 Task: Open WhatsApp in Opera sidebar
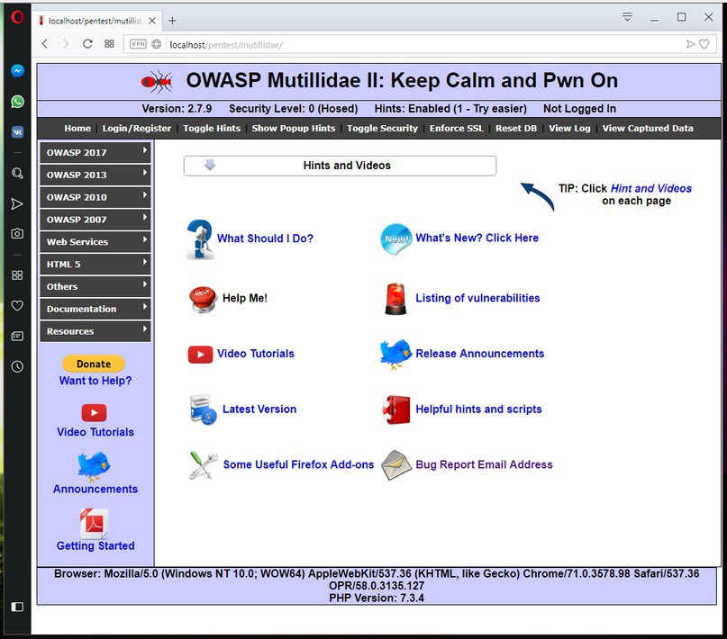[17, 102]
